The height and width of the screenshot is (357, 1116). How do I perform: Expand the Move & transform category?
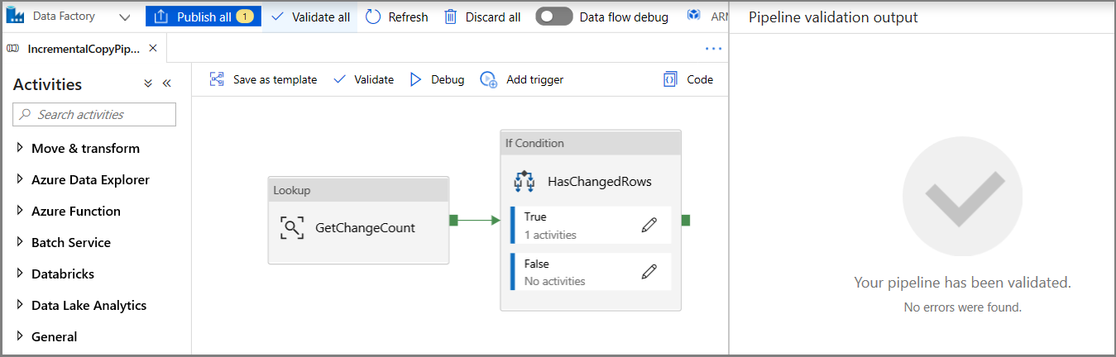pos(20,148)
